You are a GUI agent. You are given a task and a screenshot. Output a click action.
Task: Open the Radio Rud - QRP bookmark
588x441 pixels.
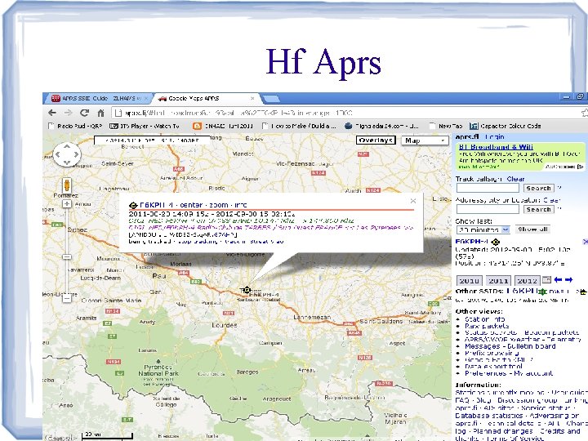coord(75,126)
